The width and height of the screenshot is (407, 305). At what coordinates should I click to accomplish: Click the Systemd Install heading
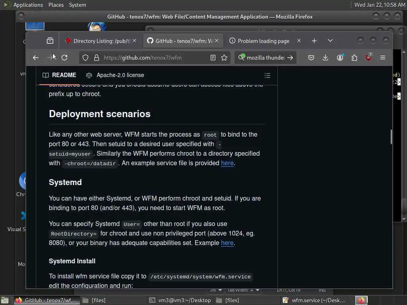[72, 261]
